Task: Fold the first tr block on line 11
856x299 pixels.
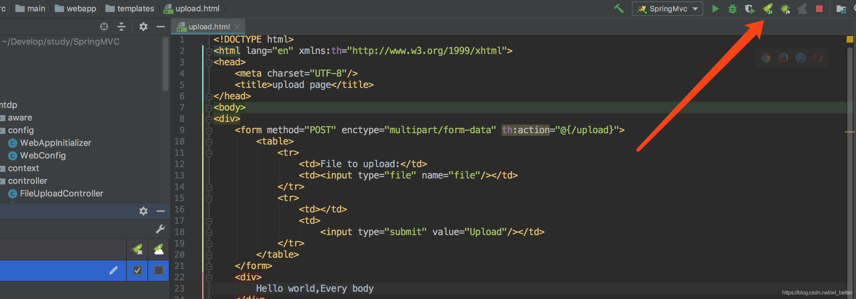Action: 209,153
